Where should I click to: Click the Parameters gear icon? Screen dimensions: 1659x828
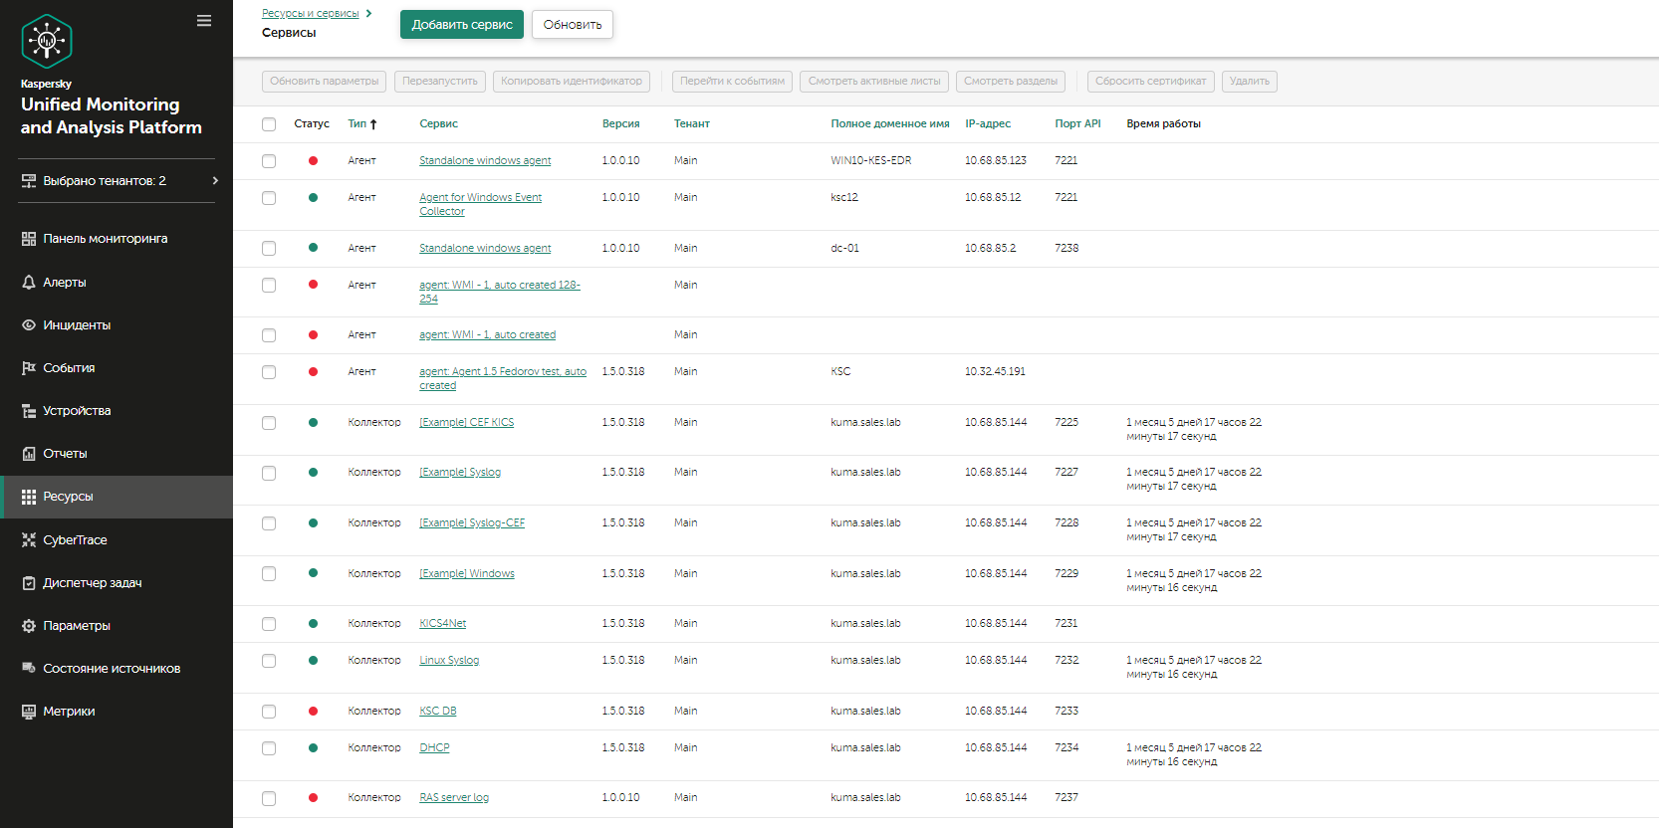pyautogui.click(x=29, y=626)
